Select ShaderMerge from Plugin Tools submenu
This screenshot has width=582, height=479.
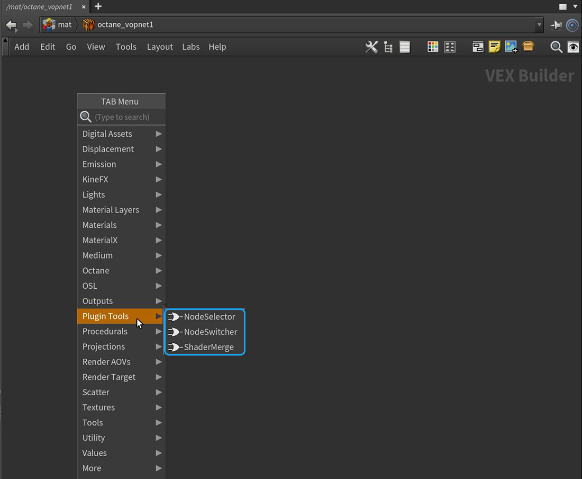pyautogui.click(x=208, y=347)
